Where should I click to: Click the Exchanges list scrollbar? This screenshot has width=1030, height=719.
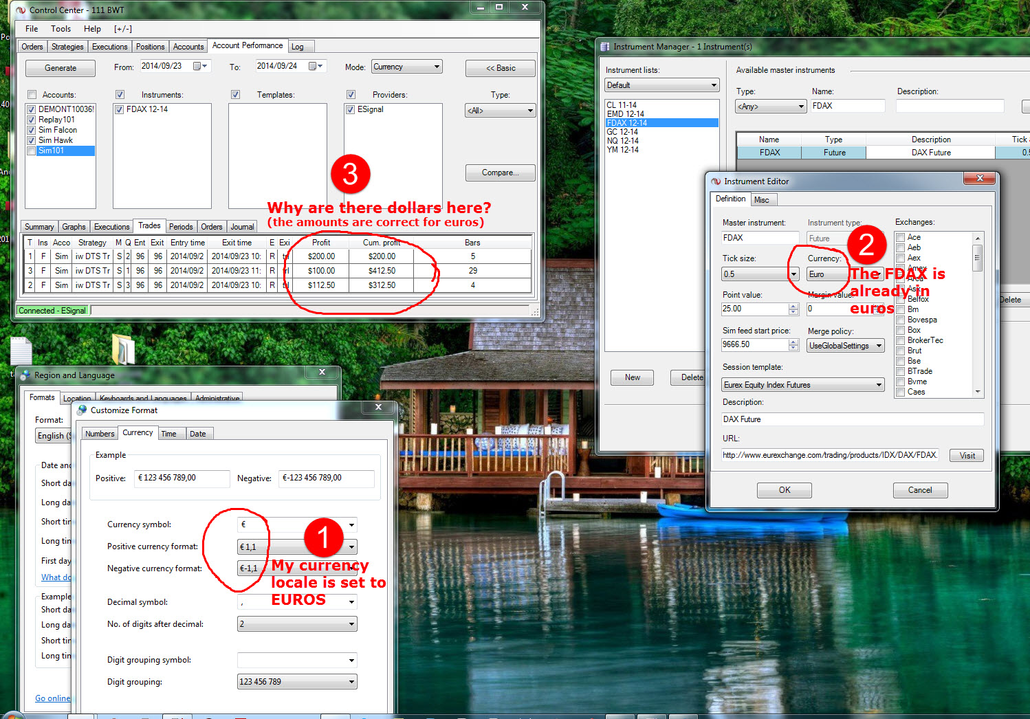pos(978,315)
